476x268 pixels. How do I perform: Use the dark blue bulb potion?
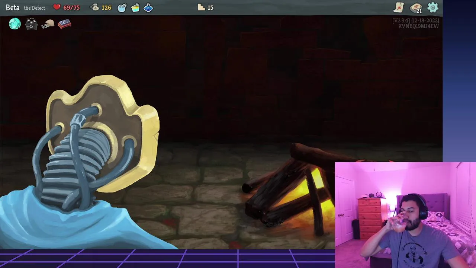coord(148,8)
